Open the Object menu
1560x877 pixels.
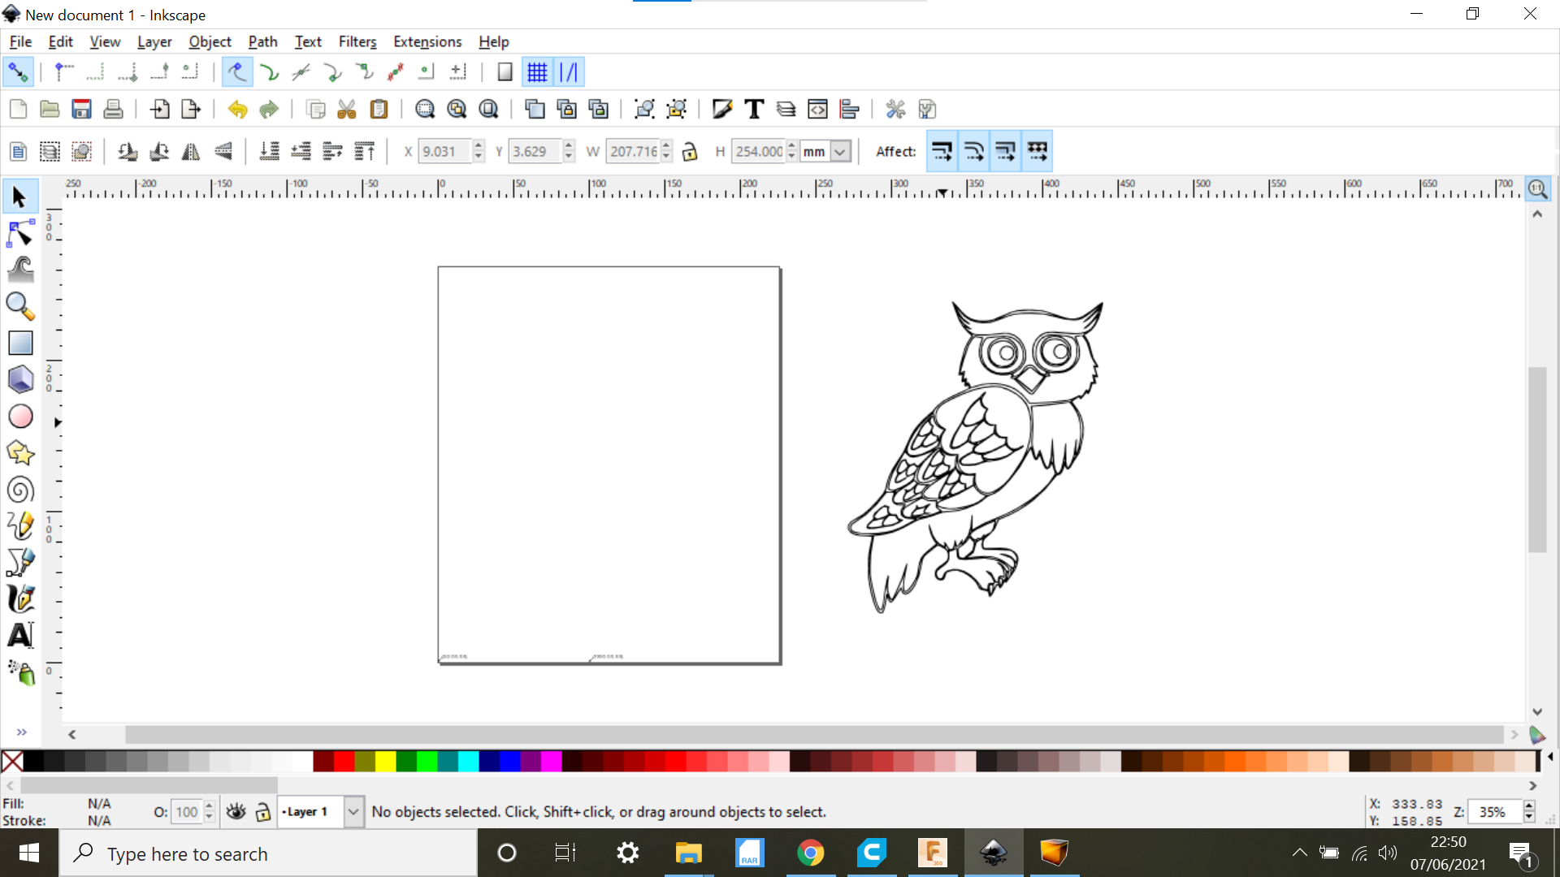pos(208,41)
